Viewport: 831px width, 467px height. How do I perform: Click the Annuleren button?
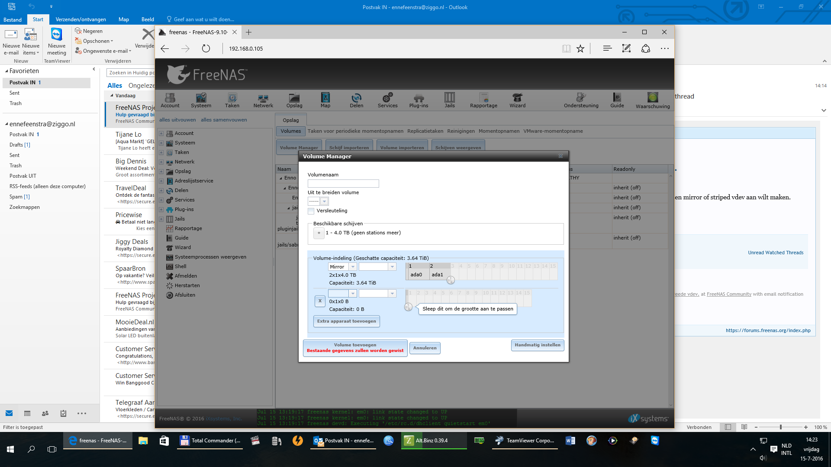coord(425,348)
